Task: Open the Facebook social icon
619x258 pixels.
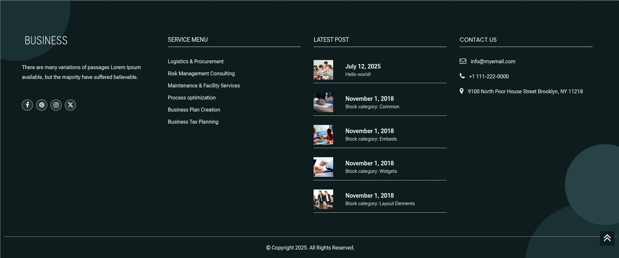Action: point(27,105)
